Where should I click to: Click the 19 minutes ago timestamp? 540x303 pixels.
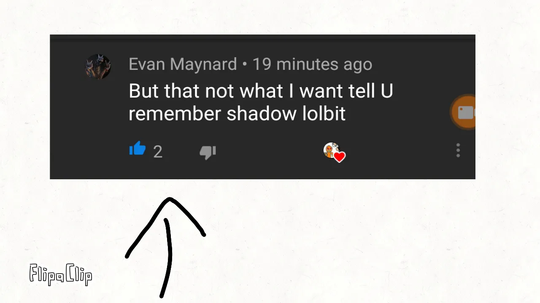tap(312, 64)
